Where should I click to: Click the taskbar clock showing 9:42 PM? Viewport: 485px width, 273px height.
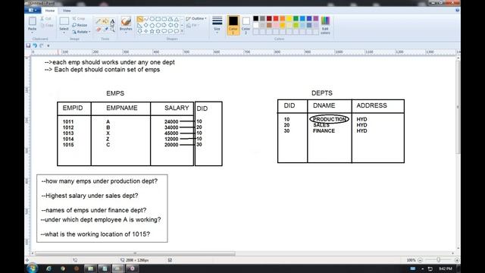click(x=446, y=268)
